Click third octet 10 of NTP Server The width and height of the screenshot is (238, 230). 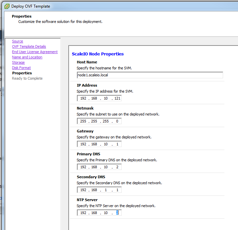(x=106, y=213)
